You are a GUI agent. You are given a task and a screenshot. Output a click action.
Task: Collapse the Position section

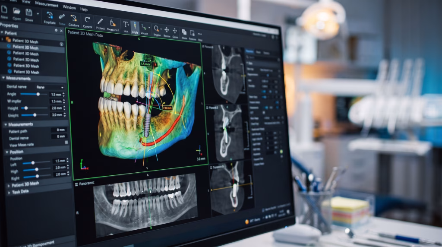(7, 152)
